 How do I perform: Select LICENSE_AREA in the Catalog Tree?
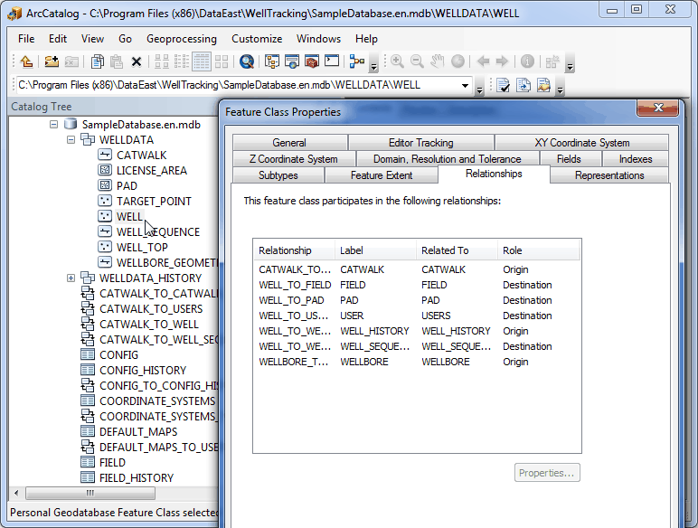click(151, 171)
